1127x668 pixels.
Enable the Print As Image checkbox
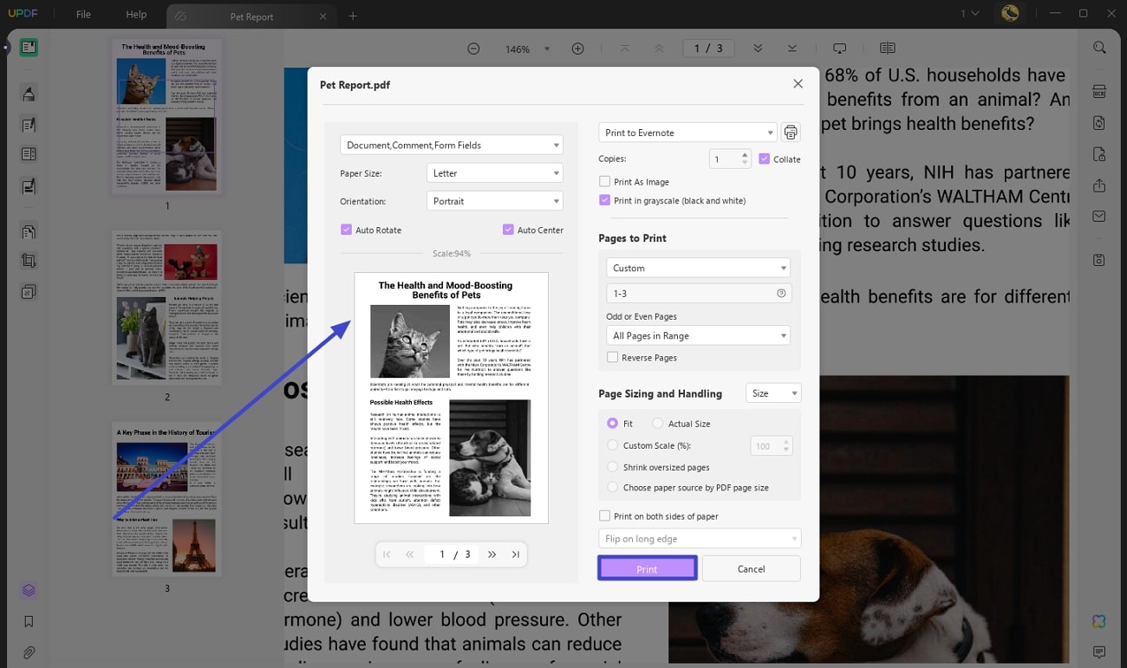click(604, 181)
